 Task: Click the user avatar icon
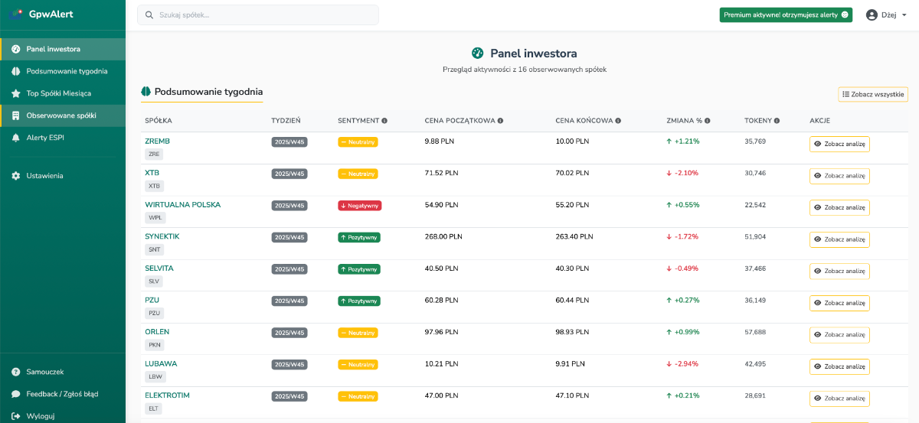point(871,15)
